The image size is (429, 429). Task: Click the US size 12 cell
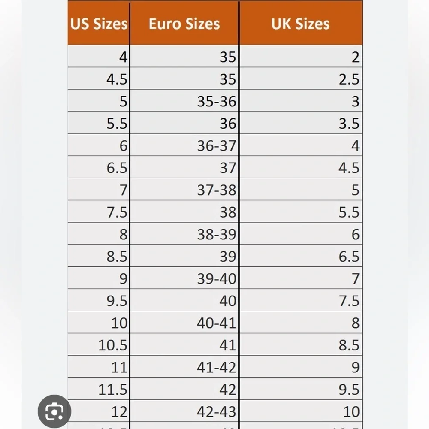99,411
